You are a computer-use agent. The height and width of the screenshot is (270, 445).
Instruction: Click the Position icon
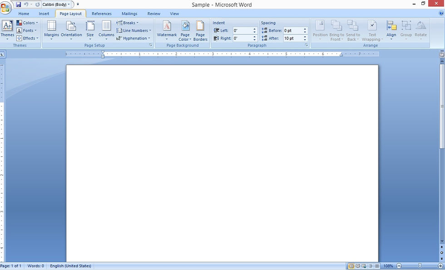(x=320, y=25)
